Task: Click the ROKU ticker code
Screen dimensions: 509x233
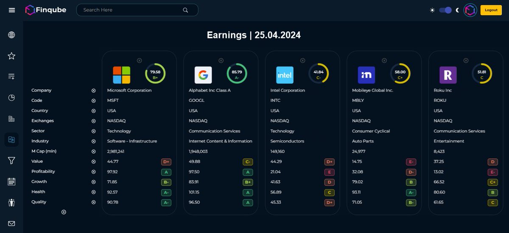Action: click(x=440, y=101)
